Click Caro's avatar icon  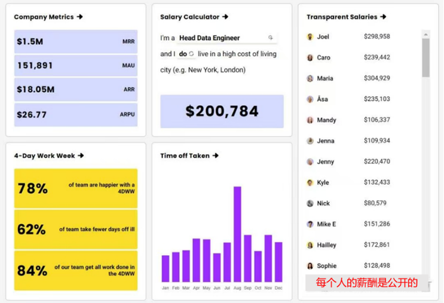pos(310,57)
